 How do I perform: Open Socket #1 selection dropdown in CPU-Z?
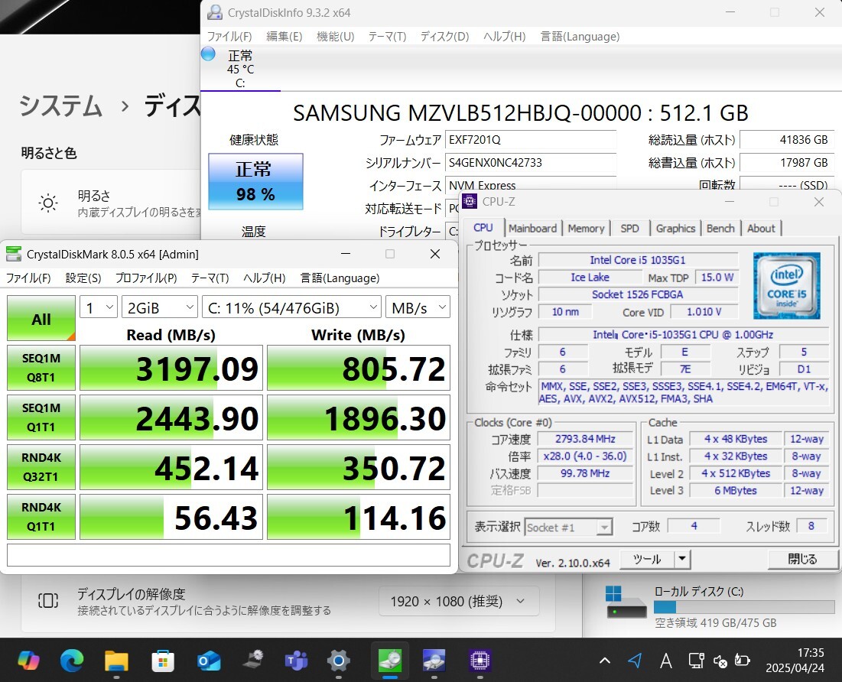(568, 528)
